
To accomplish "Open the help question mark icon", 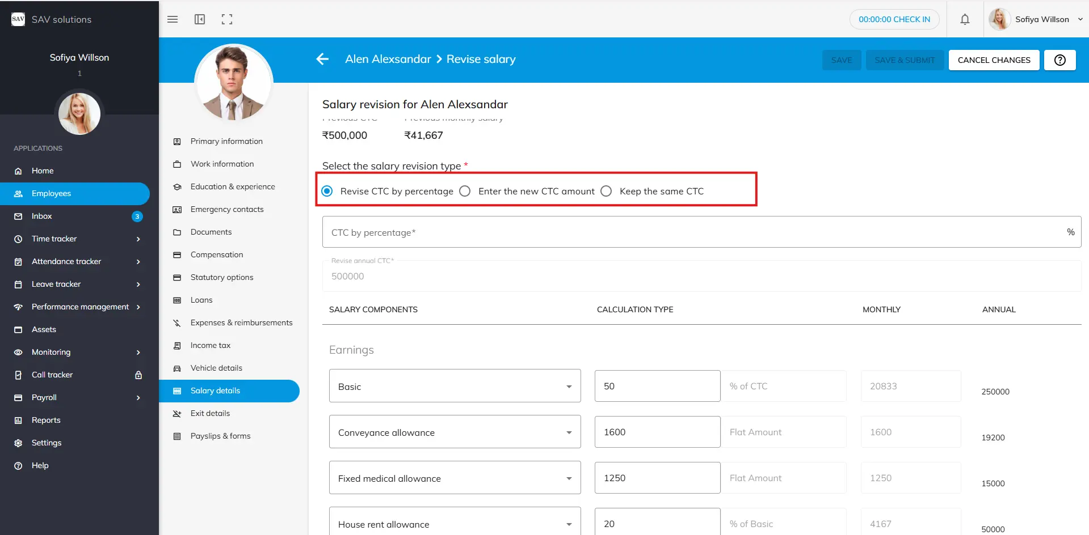I will pyautogui.click(x=1059, y=60).
